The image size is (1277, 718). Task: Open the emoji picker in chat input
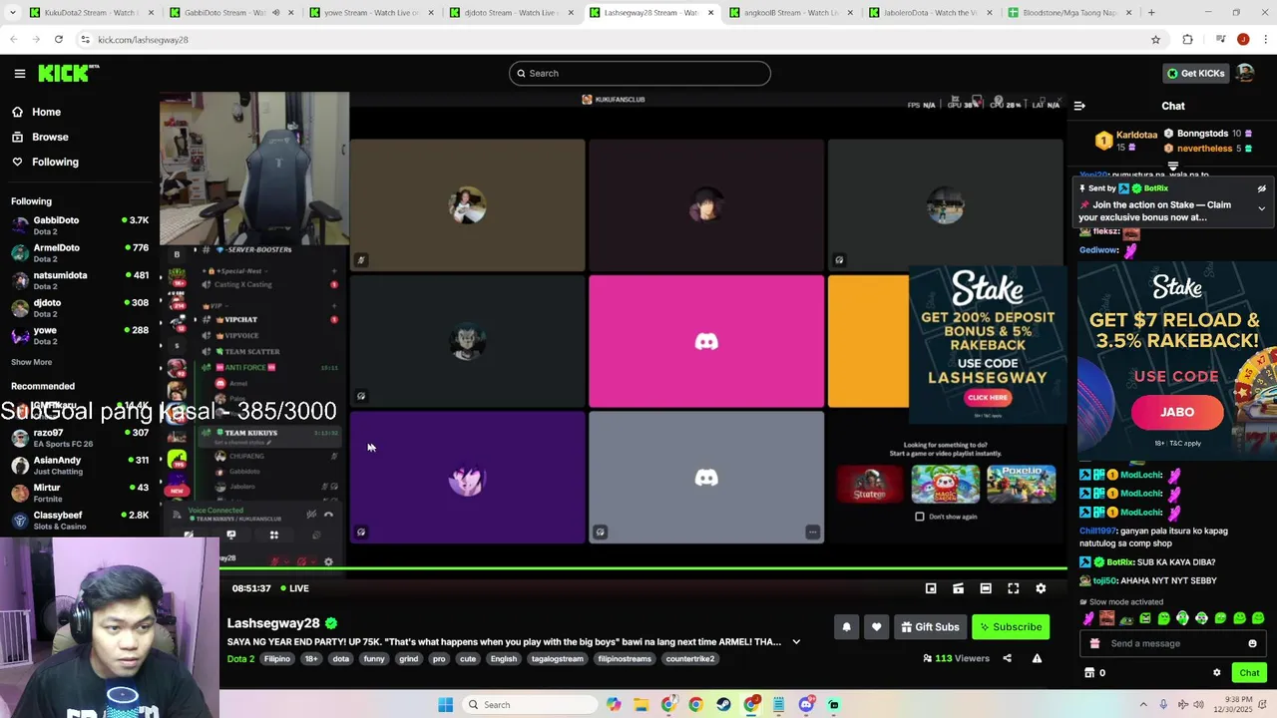pyautogui.click(x=1252, y=643)
